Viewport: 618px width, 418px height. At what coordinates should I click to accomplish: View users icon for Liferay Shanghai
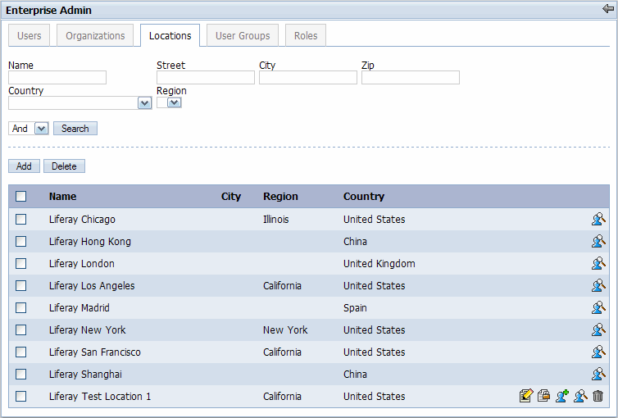tap(598, 374)
